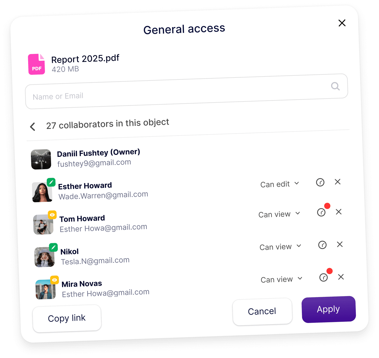Open Nikol's clock expiry icon
The image size is (379, 358).
(x=322, y=245)
